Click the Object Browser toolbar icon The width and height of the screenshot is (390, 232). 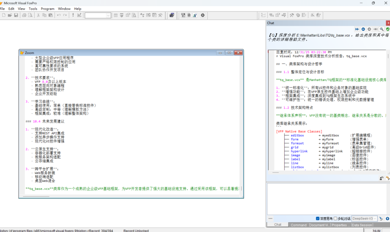pyautogui.click(x=148, y=15)
